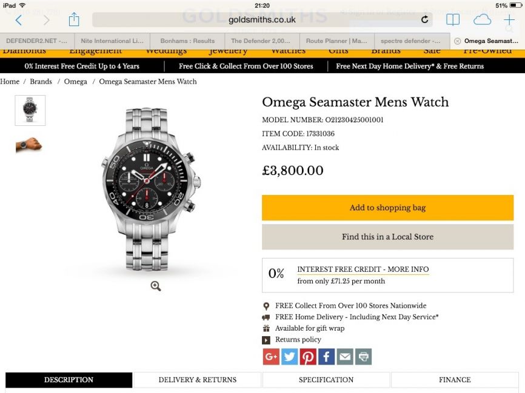Zoom the watch image with magnifier
Screen dimensions: 525x393
(x=156, y=286)
